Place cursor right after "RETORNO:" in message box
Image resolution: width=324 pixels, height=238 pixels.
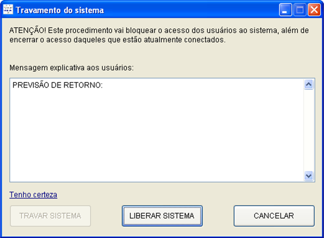pos(104,85)
